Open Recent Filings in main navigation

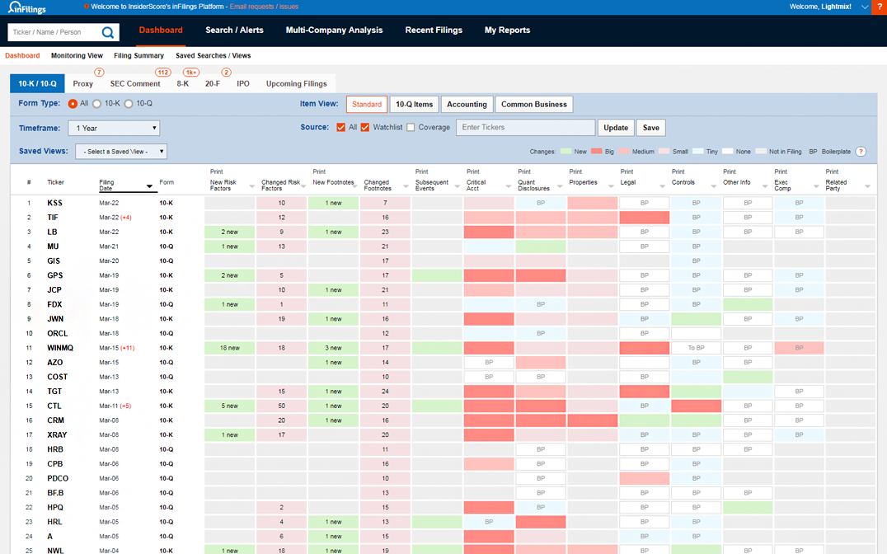[434, 30]
